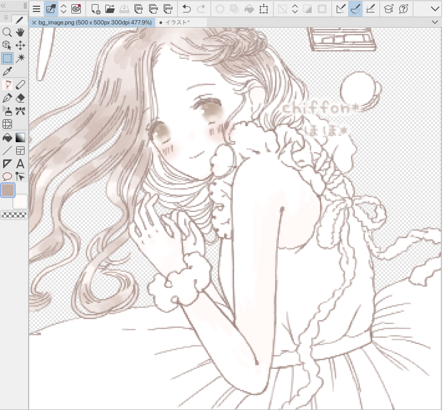Activate the Fill bucket tool
The image size is (443, 410).
[x=7, y=138]
